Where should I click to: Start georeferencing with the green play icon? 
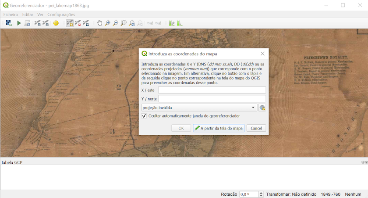click(x=19, y=23)
